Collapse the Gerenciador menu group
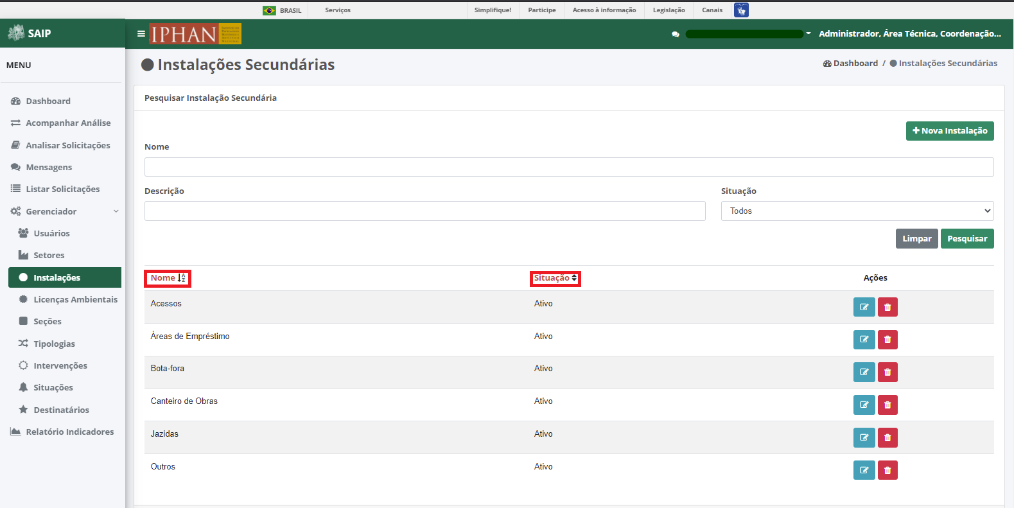The height and width of the screenshot is (508, 1014). 65,211
